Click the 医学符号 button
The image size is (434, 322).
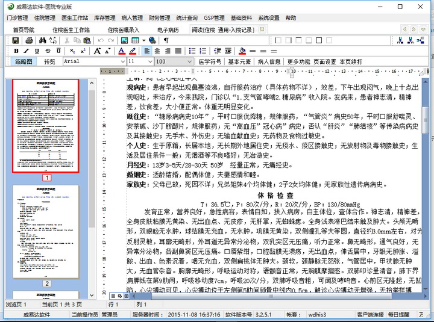click(x=210, y=61)
